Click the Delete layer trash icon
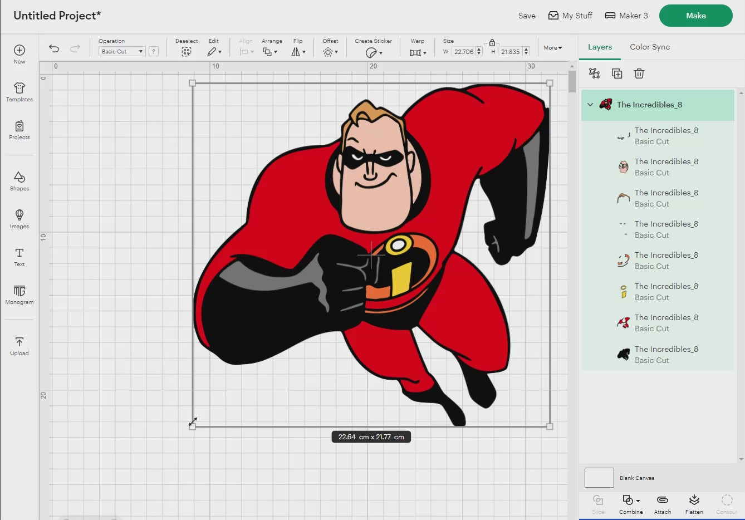Image resolution: width=745 pixels, height=520 pixels. 639,73
